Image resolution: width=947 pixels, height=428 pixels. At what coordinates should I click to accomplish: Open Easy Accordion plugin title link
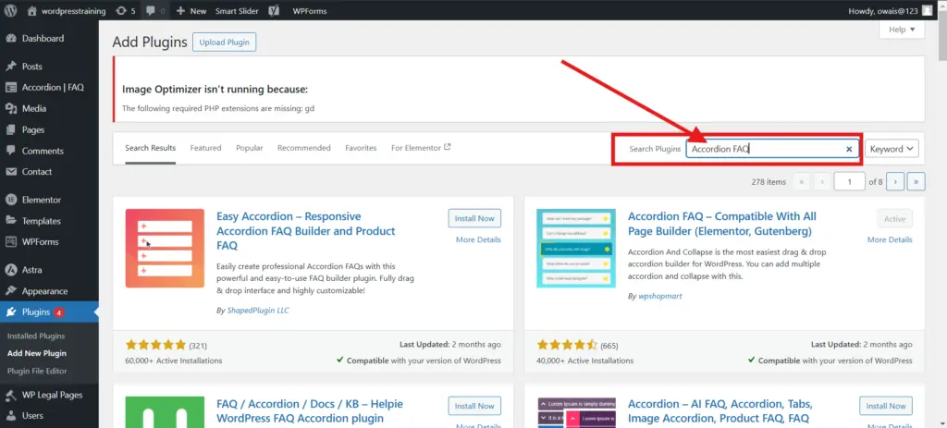coord(305,230)
